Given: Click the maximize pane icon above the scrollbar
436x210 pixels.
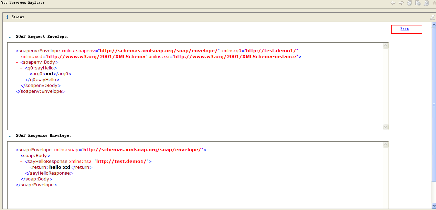Looking at the screenshot, I should click(x=432, y=16).
